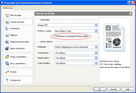
Task: Close the properties dialog window
Action: pos(133,3)
